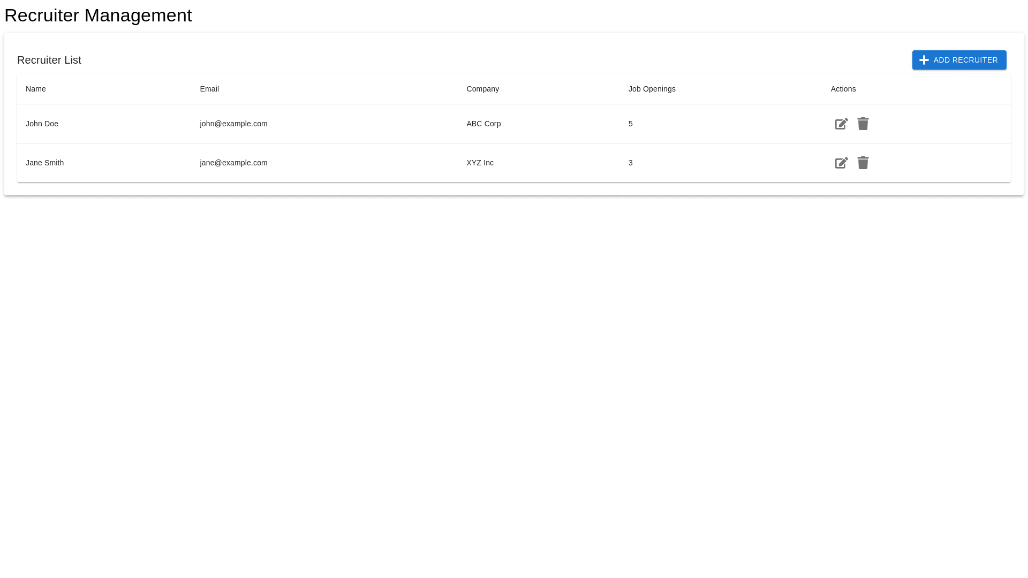This screenshot has width=1028, height=578.
Task: Edit John Doe's recruiter record
Action: point(841,124)
